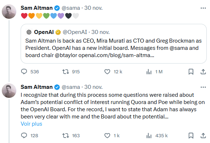Image resolution: width=210 pixels, height=143 pixels.
Task: Share the second tweet about Adam
Action: tap(203, 135)
